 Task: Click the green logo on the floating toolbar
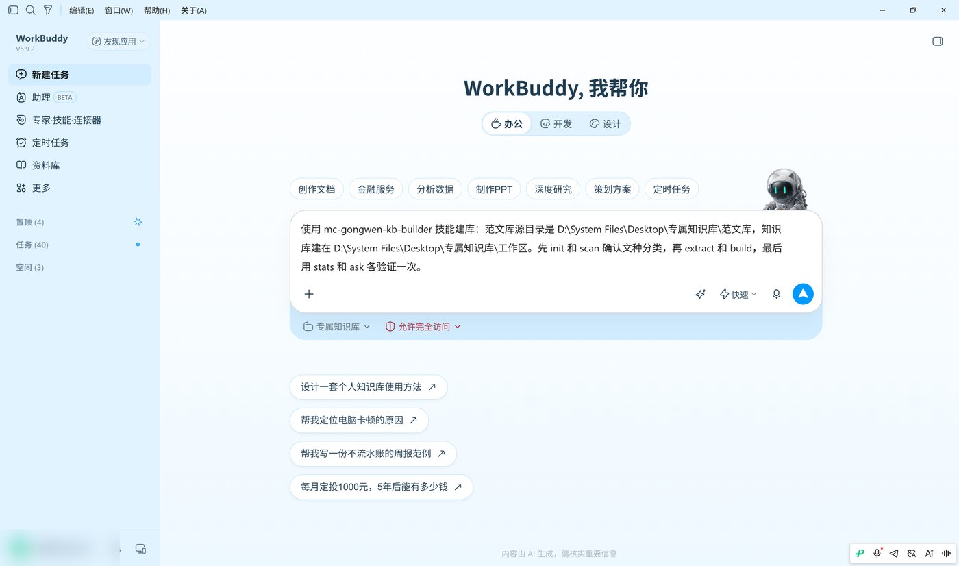[860, 553]
